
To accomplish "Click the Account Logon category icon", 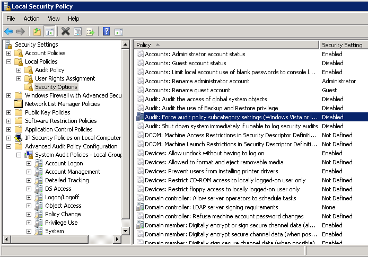I will [x=39, y=163].
